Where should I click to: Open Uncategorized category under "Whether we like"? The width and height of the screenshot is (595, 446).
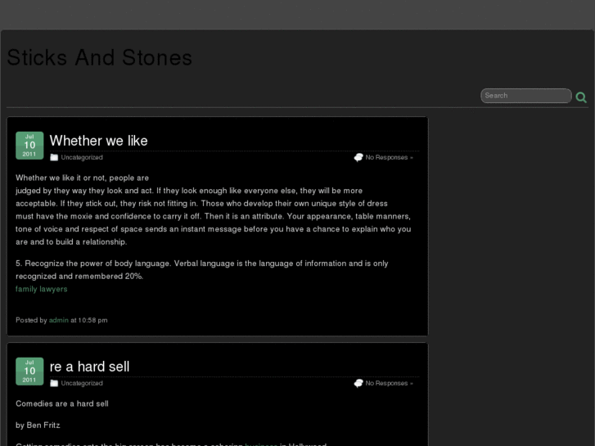[x=82, y=157]
